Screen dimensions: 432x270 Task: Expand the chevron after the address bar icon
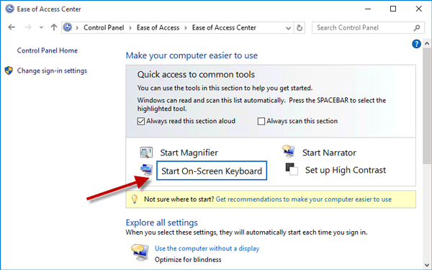pos(77,28)
